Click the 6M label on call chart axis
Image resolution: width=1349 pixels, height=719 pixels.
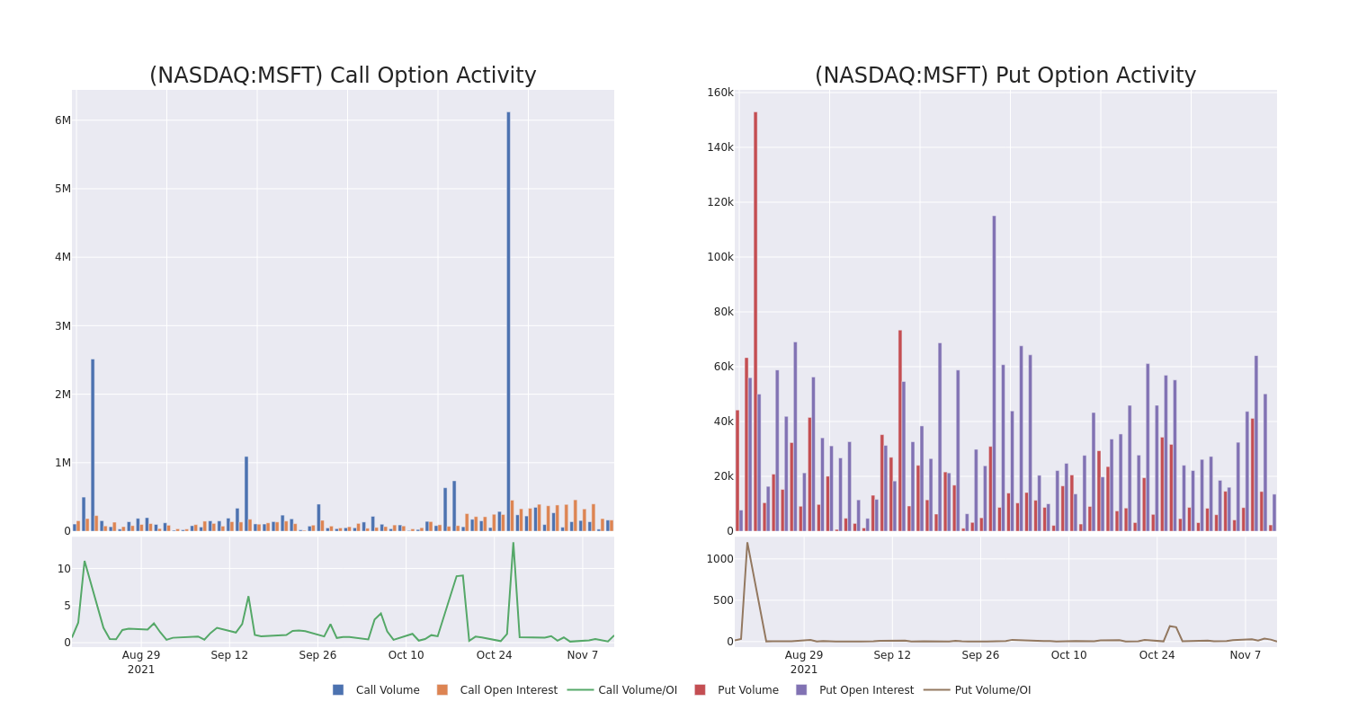(x=62, y=120)
